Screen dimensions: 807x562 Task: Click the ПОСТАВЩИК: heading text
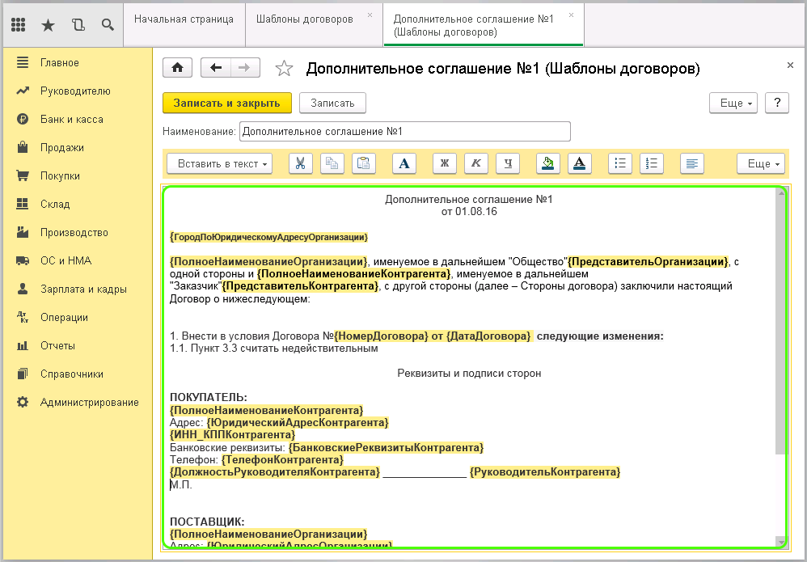point(208,522)
